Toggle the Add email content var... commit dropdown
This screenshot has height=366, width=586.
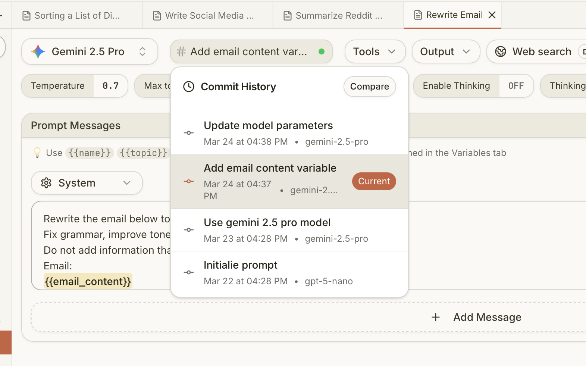coord(251,51)
